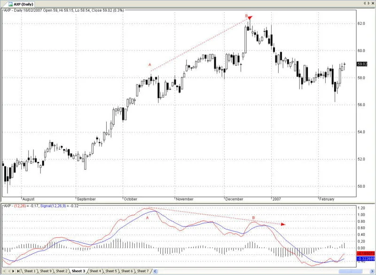Click the 0.00 MACD axis label
Screen dimensions: 376x275
coord(361,248)
